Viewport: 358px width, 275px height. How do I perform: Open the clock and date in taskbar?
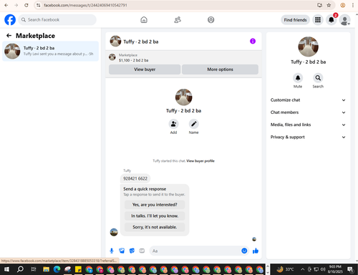(x=335, y=269)
